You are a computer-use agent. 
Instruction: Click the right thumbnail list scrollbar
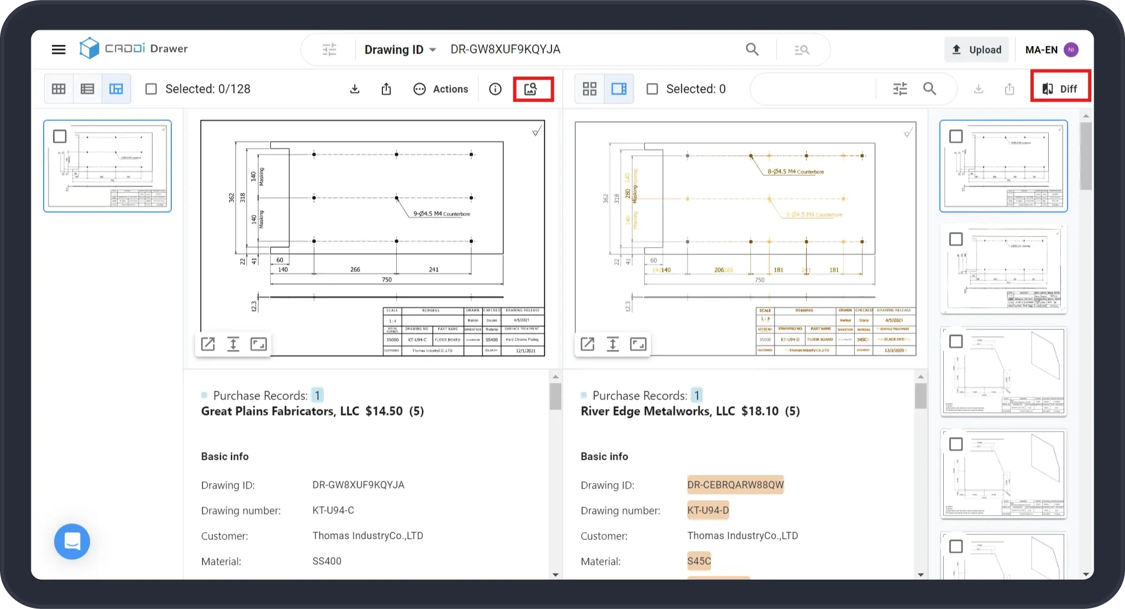pos(1086,156)
